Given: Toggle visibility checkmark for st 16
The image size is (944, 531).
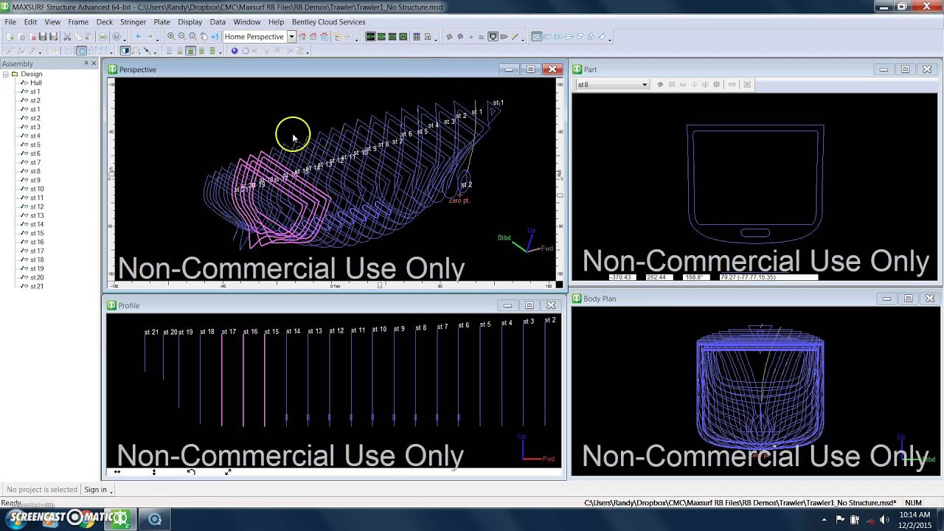Looking at the screenshot, I should pos(24,242).
